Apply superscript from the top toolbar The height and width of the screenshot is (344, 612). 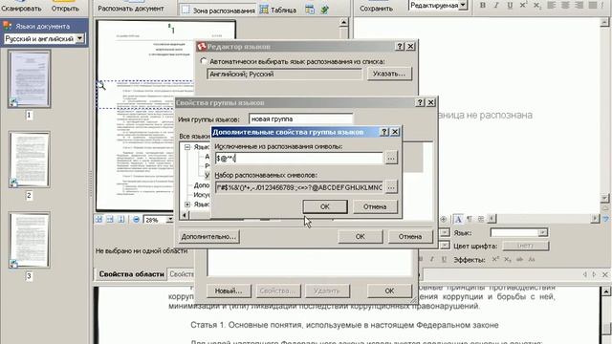pos(523,5)
